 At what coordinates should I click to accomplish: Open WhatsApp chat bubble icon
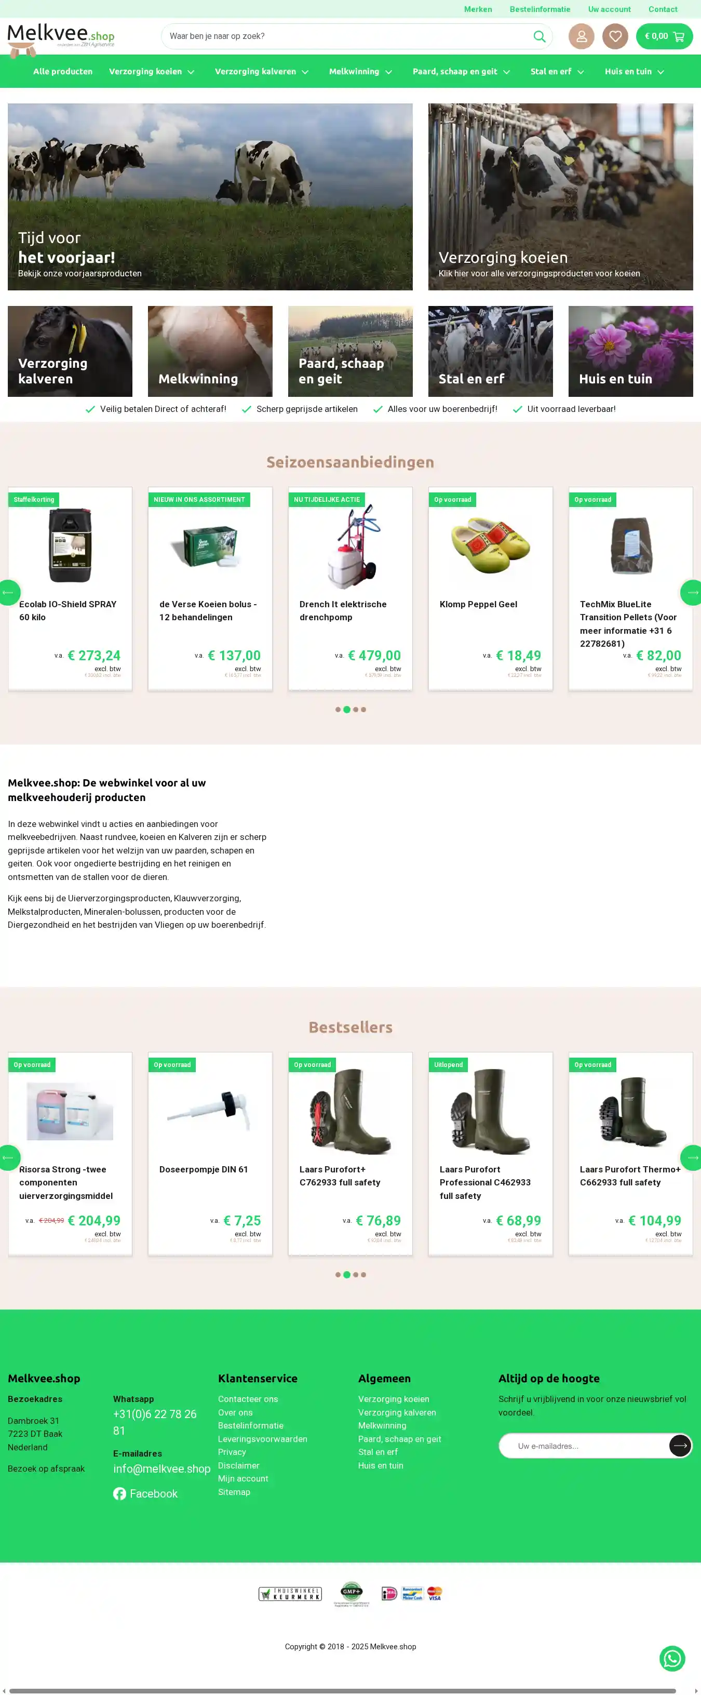tap(672, 1658)
